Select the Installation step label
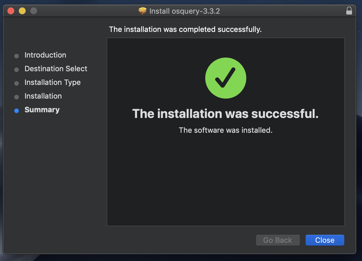The image size is (362, 261). 43,96
